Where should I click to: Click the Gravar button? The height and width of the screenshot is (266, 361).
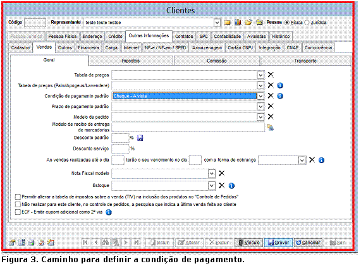tap(278, 243)
